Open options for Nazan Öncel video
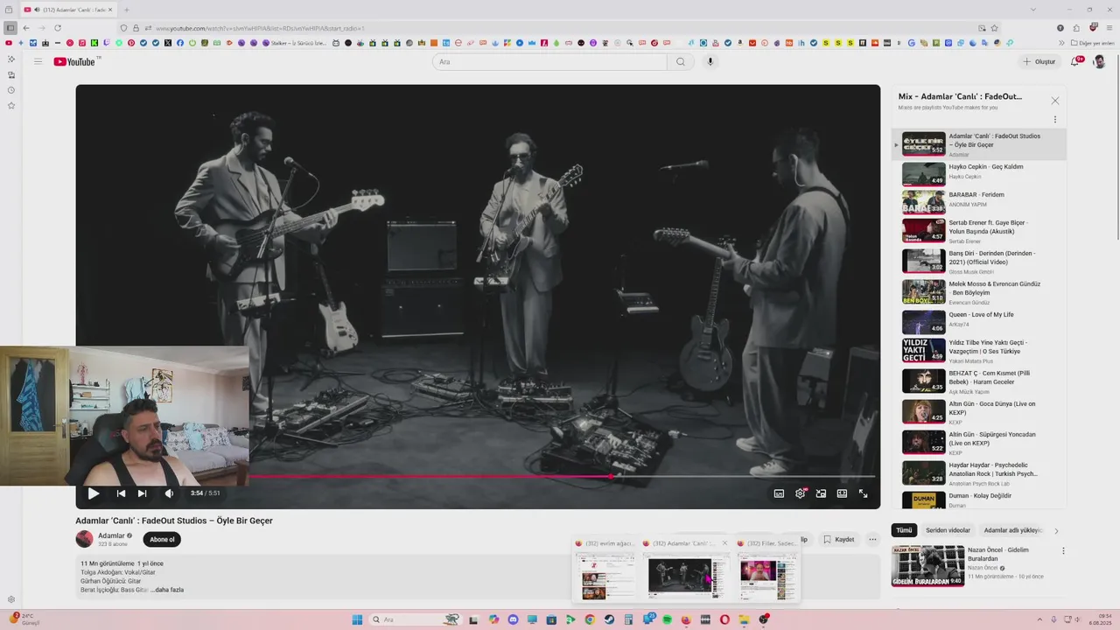The width and height of the screenshot is (1120, 630). [x=1063, y=551]
